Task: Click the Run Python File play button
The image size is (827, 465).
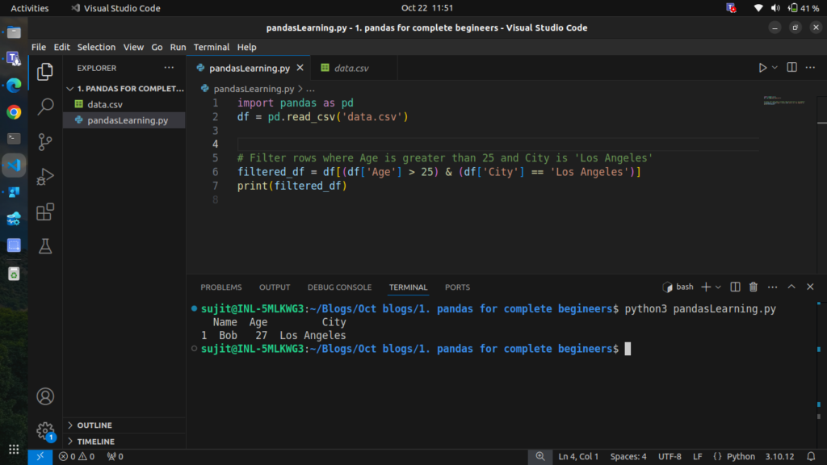Action: pyautogui.click(x=762, y=68)
